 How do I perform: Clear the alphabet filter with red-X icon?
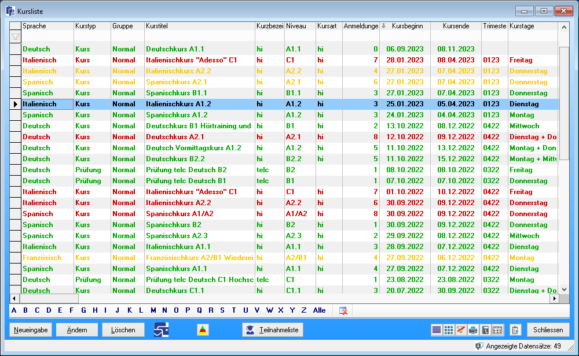pos(343,310)
